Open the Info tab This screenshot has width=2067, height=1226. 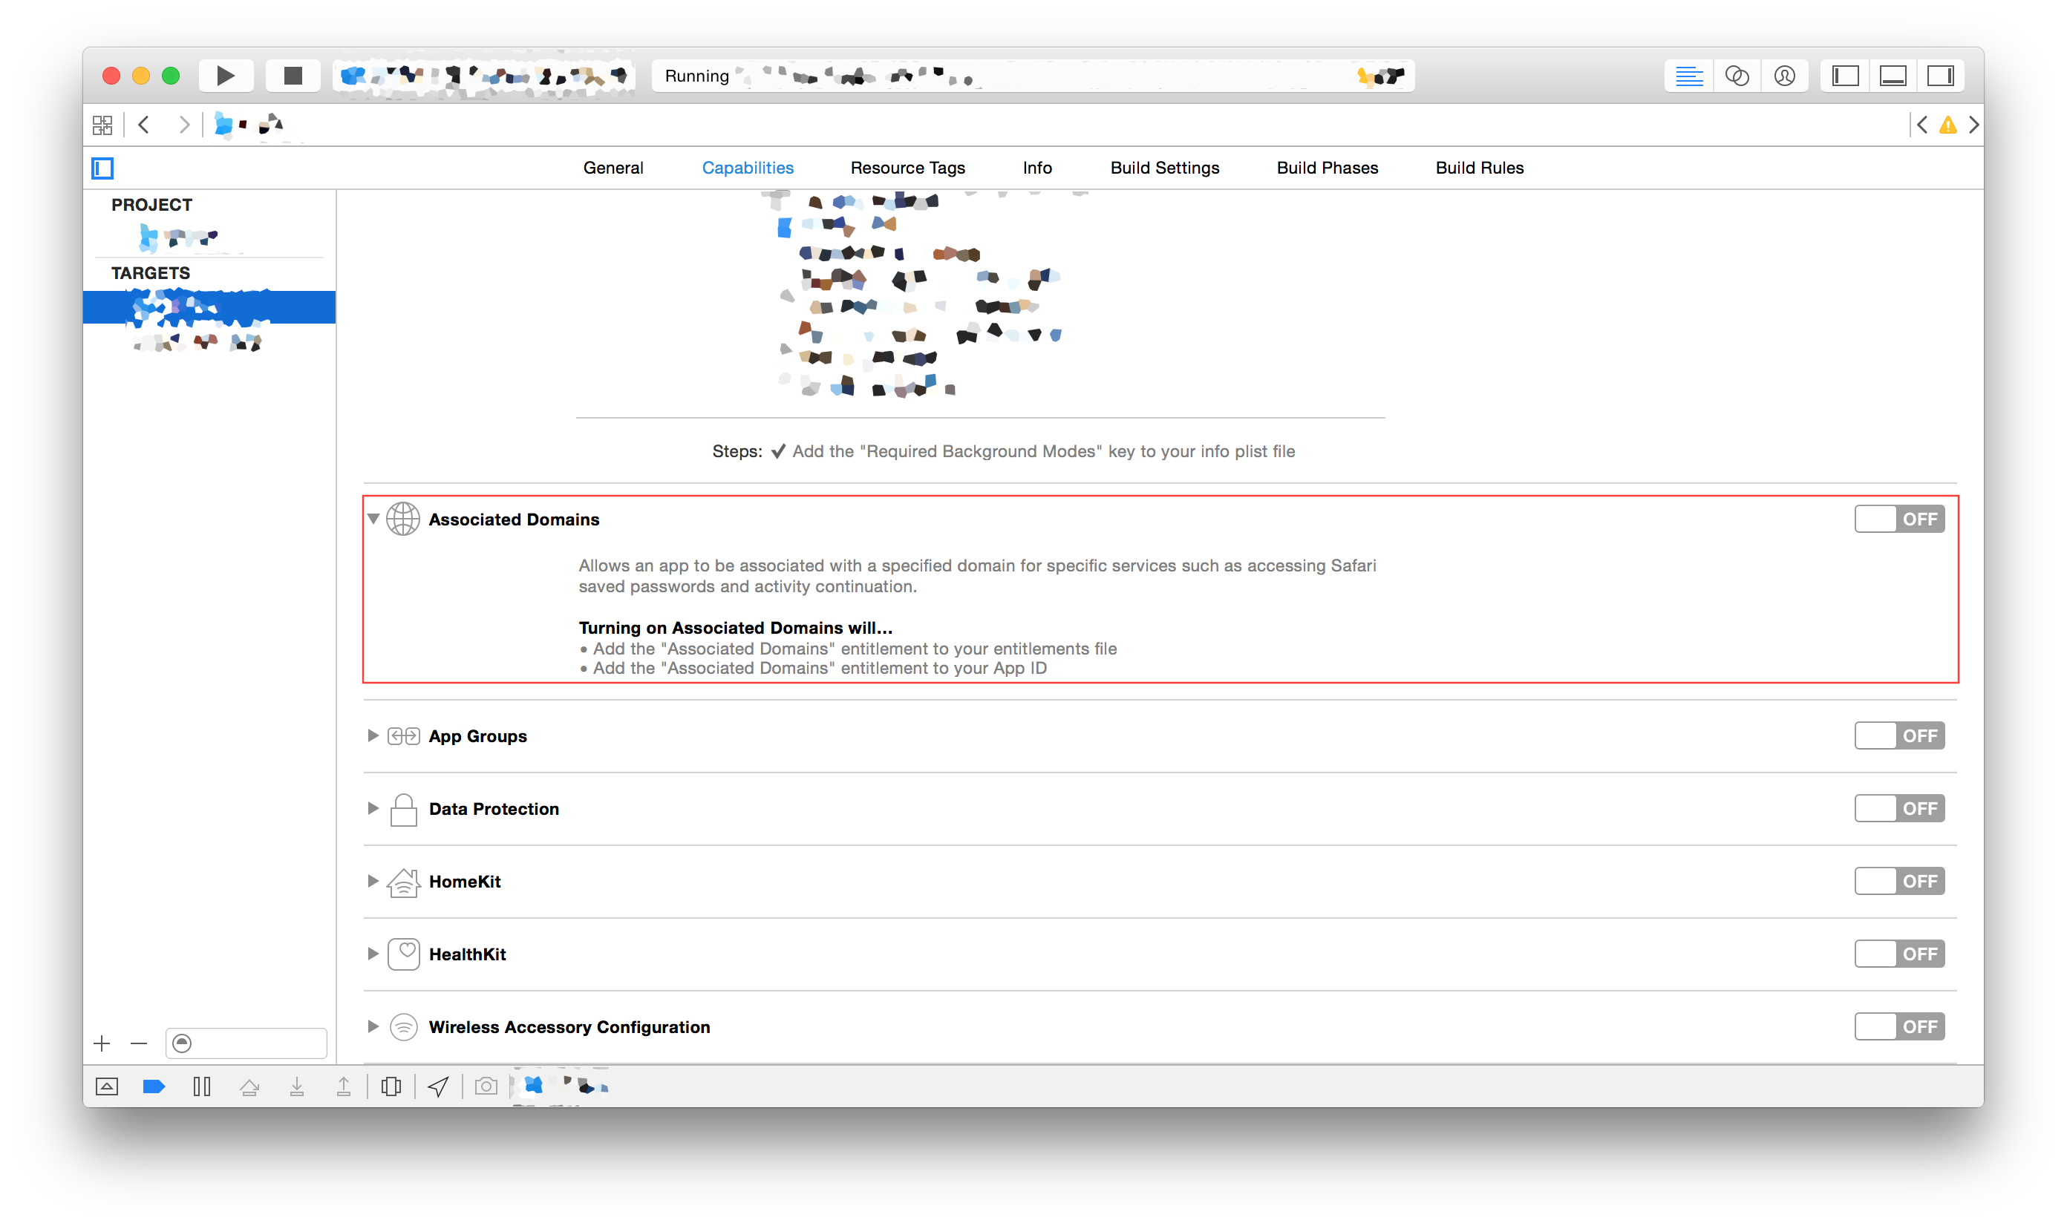1037,168
